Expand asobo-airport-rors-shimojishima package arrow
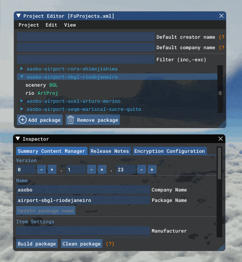 pos(21,69)
